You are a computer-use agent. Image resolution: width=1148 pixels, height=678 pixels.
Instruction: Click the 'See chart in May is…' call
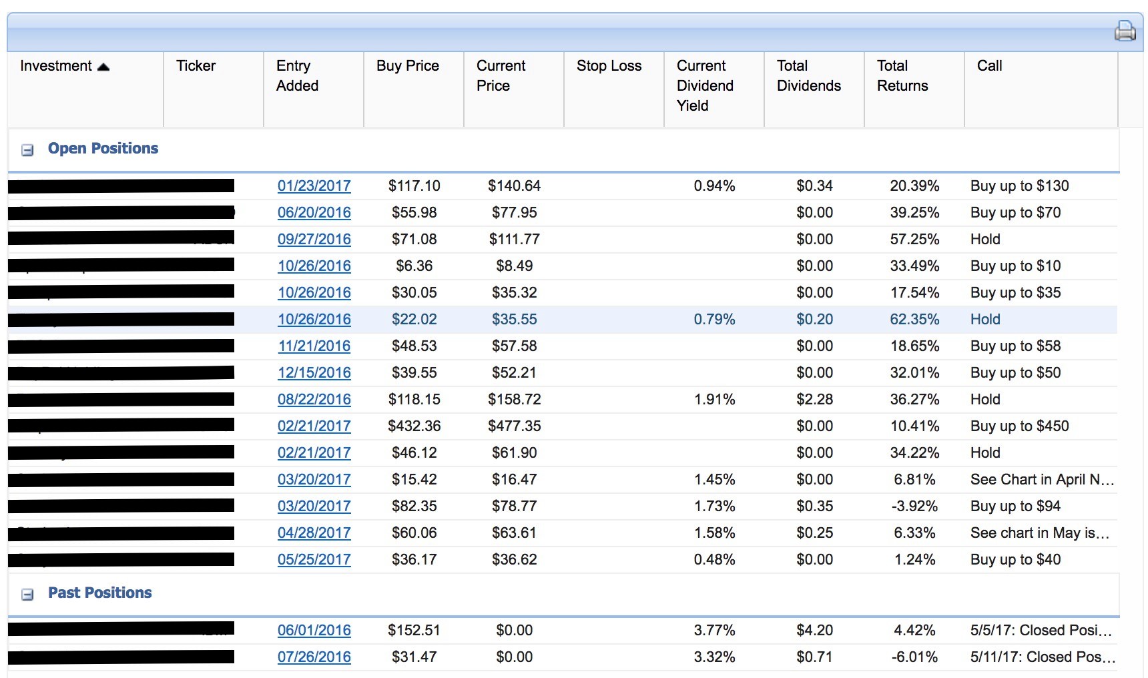pyautogui.click(x=1040, y=533)
